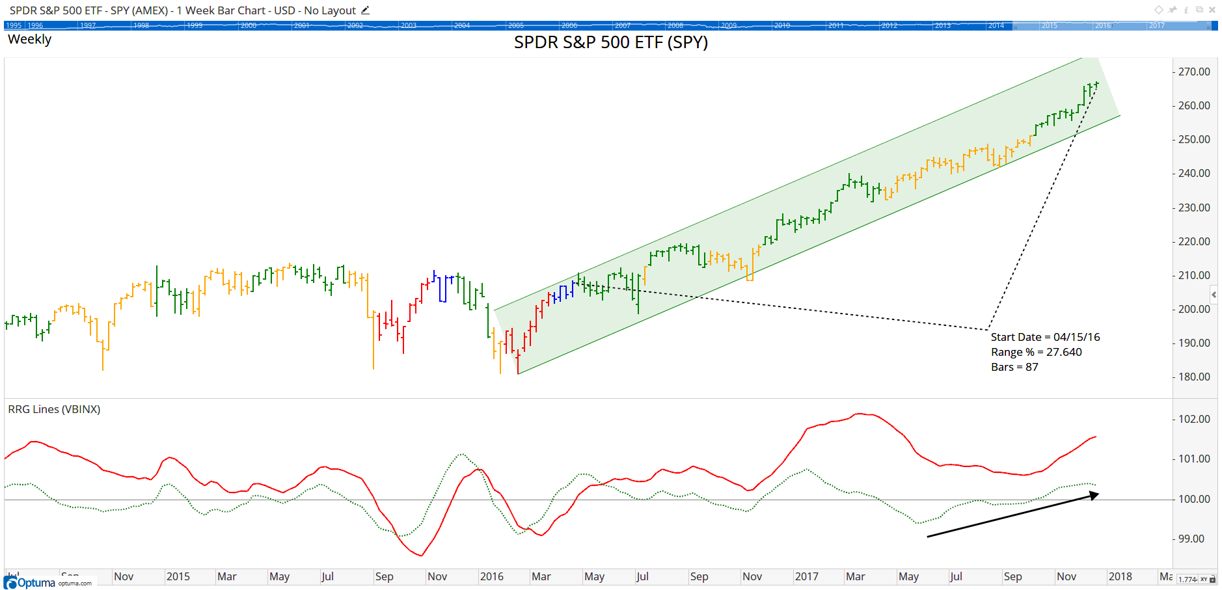This screenshot has height=590, width=1222.
Task: Click the lock icon at bottom right corner
Action: (1213, 579)
